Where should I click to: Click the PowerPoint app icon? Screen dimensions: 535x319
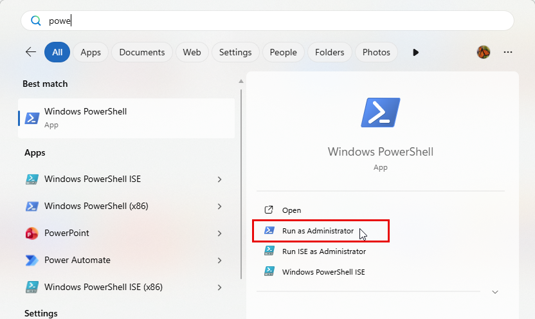(32, 233)
